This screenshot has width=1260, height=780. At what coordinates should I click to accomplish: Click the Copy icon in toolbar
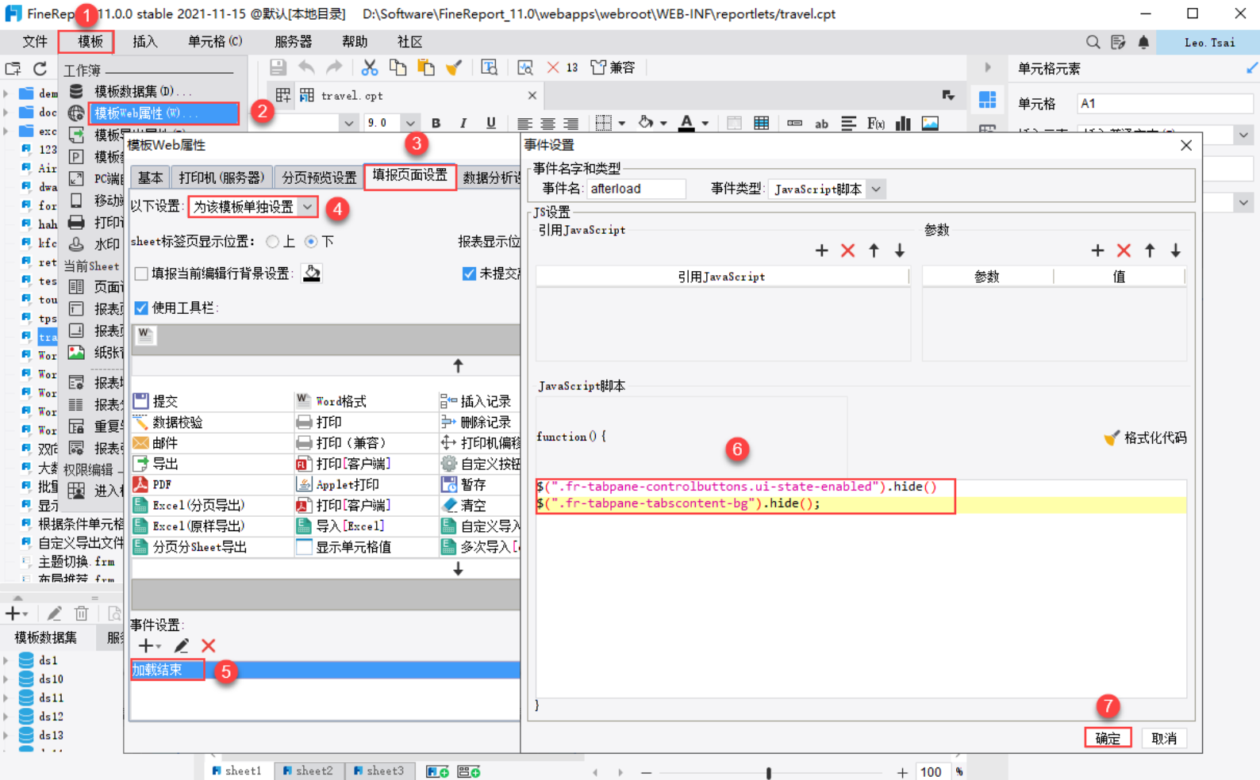[398, 68]
